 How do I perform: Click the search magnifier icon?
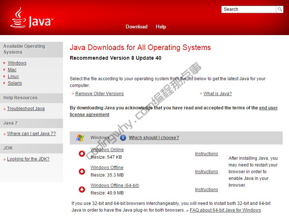[279, 9]
